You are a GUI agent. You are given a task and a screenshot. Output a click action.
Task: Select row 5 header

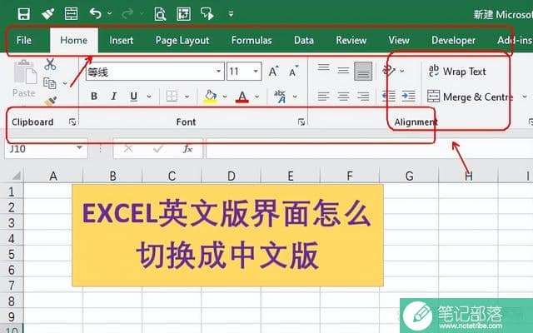pos(12,254)
